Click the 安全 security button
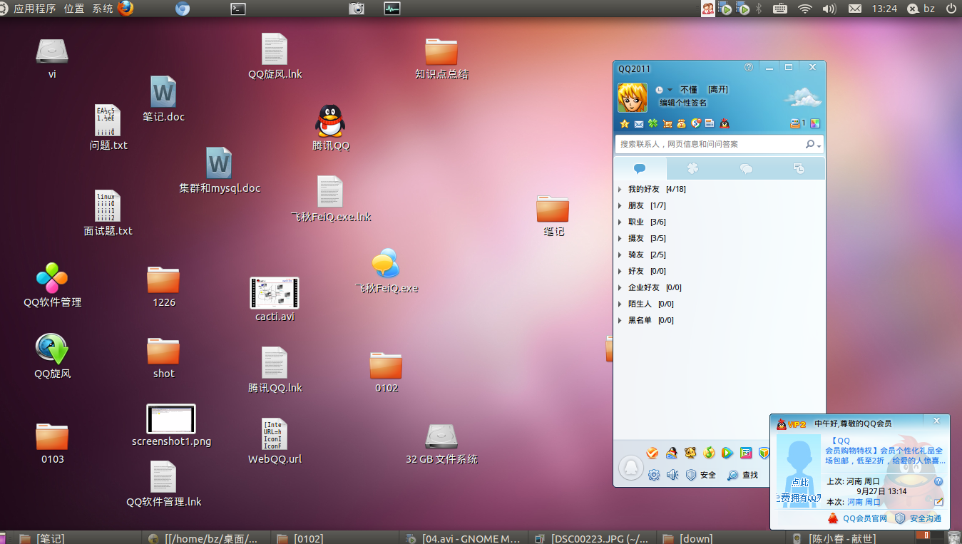This screenshot has width=962, height=544. click(700, 475)
